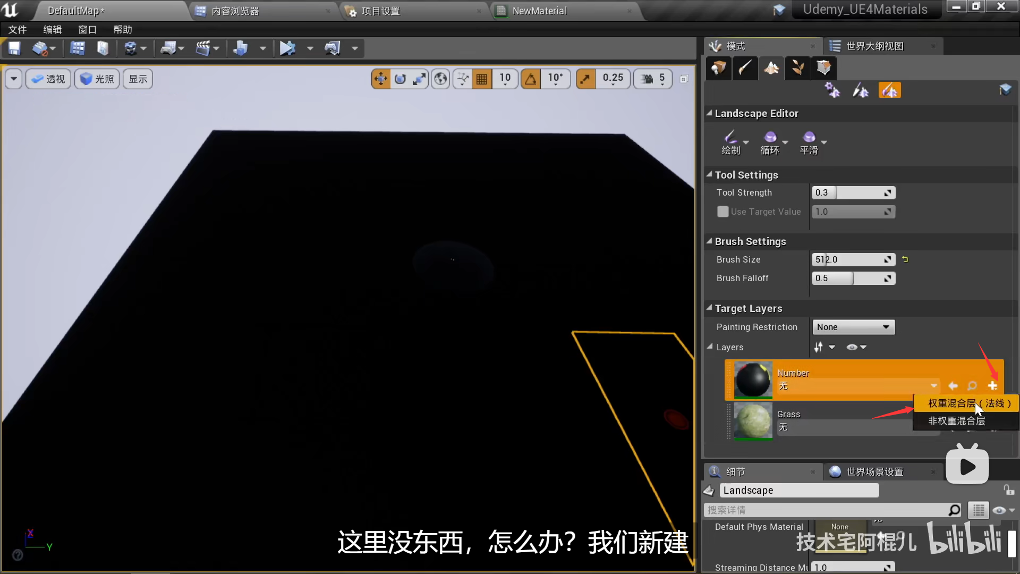Open the Content toolbar icon
Viewport: 1020px width, 574px height.
[78, 48]
